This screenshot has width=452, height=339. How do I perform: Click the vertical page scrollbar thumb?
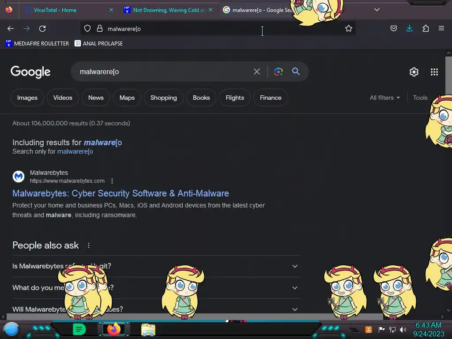pyautogui.click(x=448, y=75)
